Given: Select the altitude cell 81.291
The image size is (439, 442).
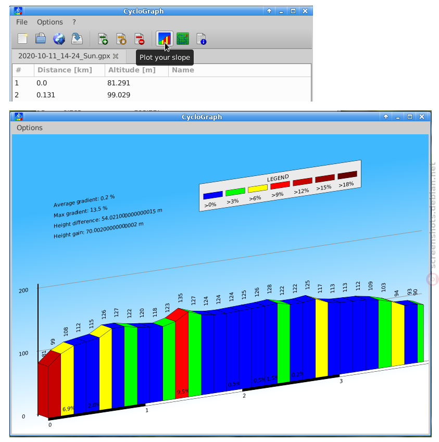Looking at the screenshot, I should [119, 83].
